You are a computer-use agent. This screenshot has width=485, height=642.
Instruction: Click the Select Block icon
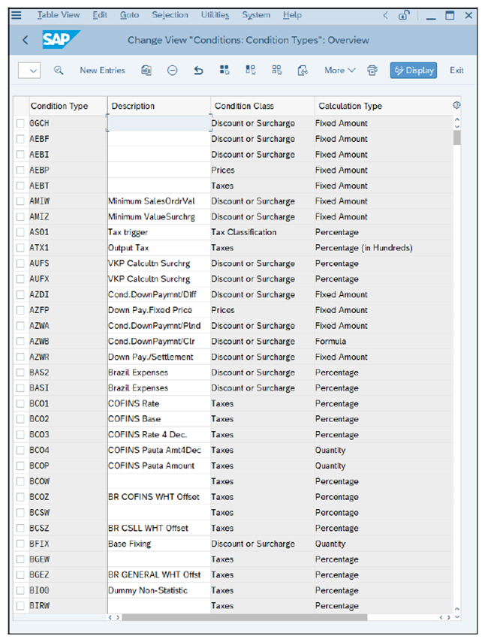(251, 70)
